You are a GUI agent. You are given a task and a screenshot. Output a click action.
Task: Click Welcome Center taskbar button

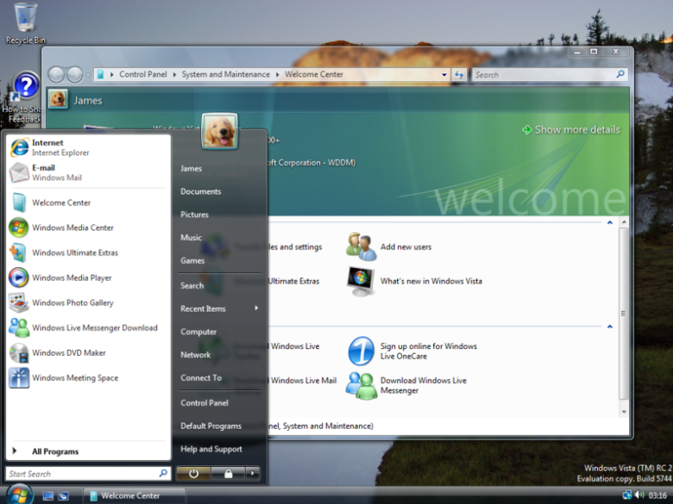[134, 496]
